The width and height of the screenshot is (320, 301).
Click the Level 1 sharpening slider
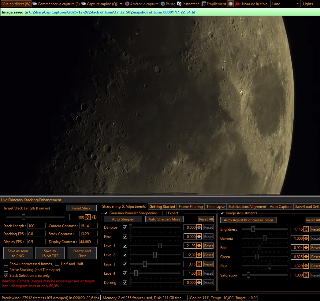click(155, 246)
